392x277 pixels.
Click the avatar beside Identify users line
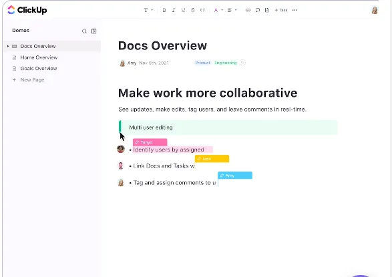(121, 149)
